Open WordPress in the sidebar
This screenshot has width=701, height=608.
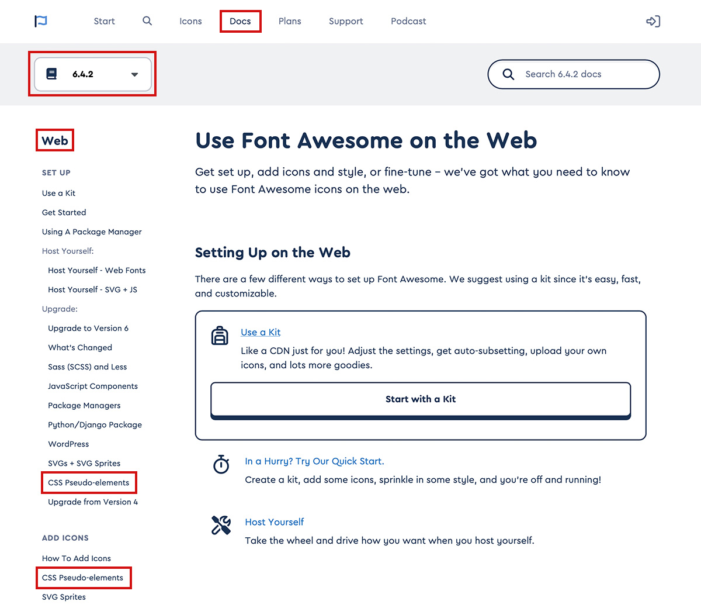pyautogui.click(x=68, y=444)
